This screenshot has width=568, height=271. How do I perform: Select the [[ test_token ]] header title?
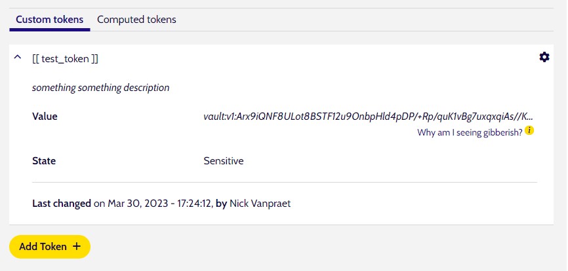[65, 59]
